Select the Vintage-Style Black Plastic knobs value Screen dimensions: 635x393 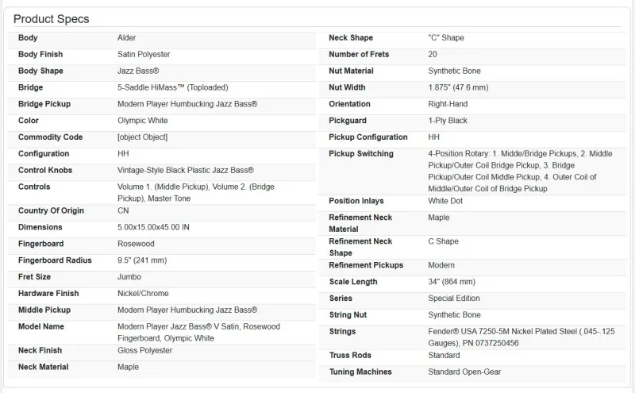(186, 171)
